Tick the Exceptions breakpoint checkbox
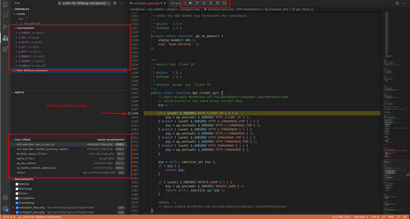The width and height of the screenshot is (410, 219). [x=17, y=198]
